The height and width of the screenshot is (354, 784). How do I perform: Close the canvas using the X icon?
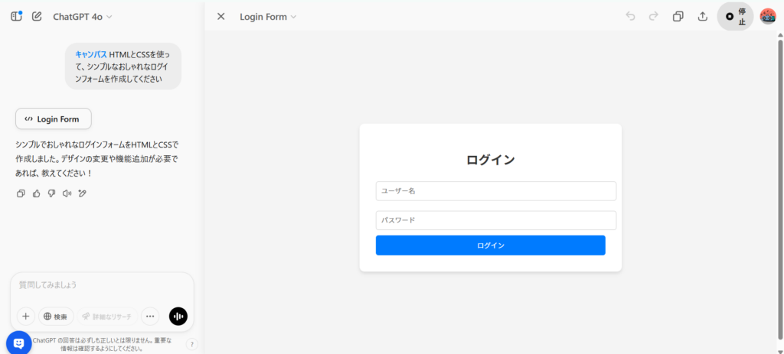tap(221, 17)
